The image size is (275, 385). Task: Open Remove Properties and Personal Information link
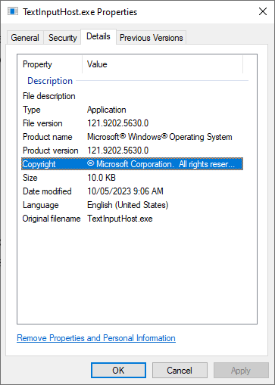(x=96, y=338)
